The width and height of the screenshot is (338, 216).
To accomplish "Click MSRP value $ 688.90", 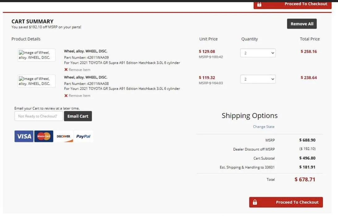I will [x=307, y=140].
